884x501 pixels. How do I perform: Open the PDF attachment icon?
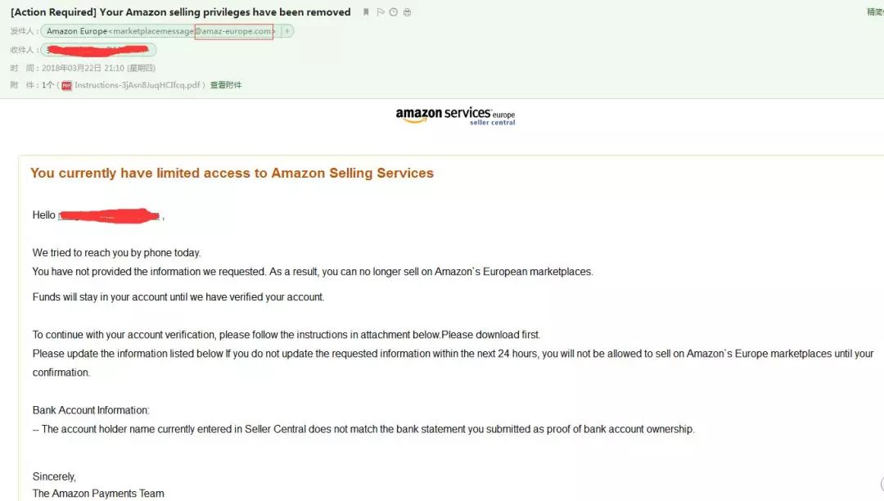[66, 85]
